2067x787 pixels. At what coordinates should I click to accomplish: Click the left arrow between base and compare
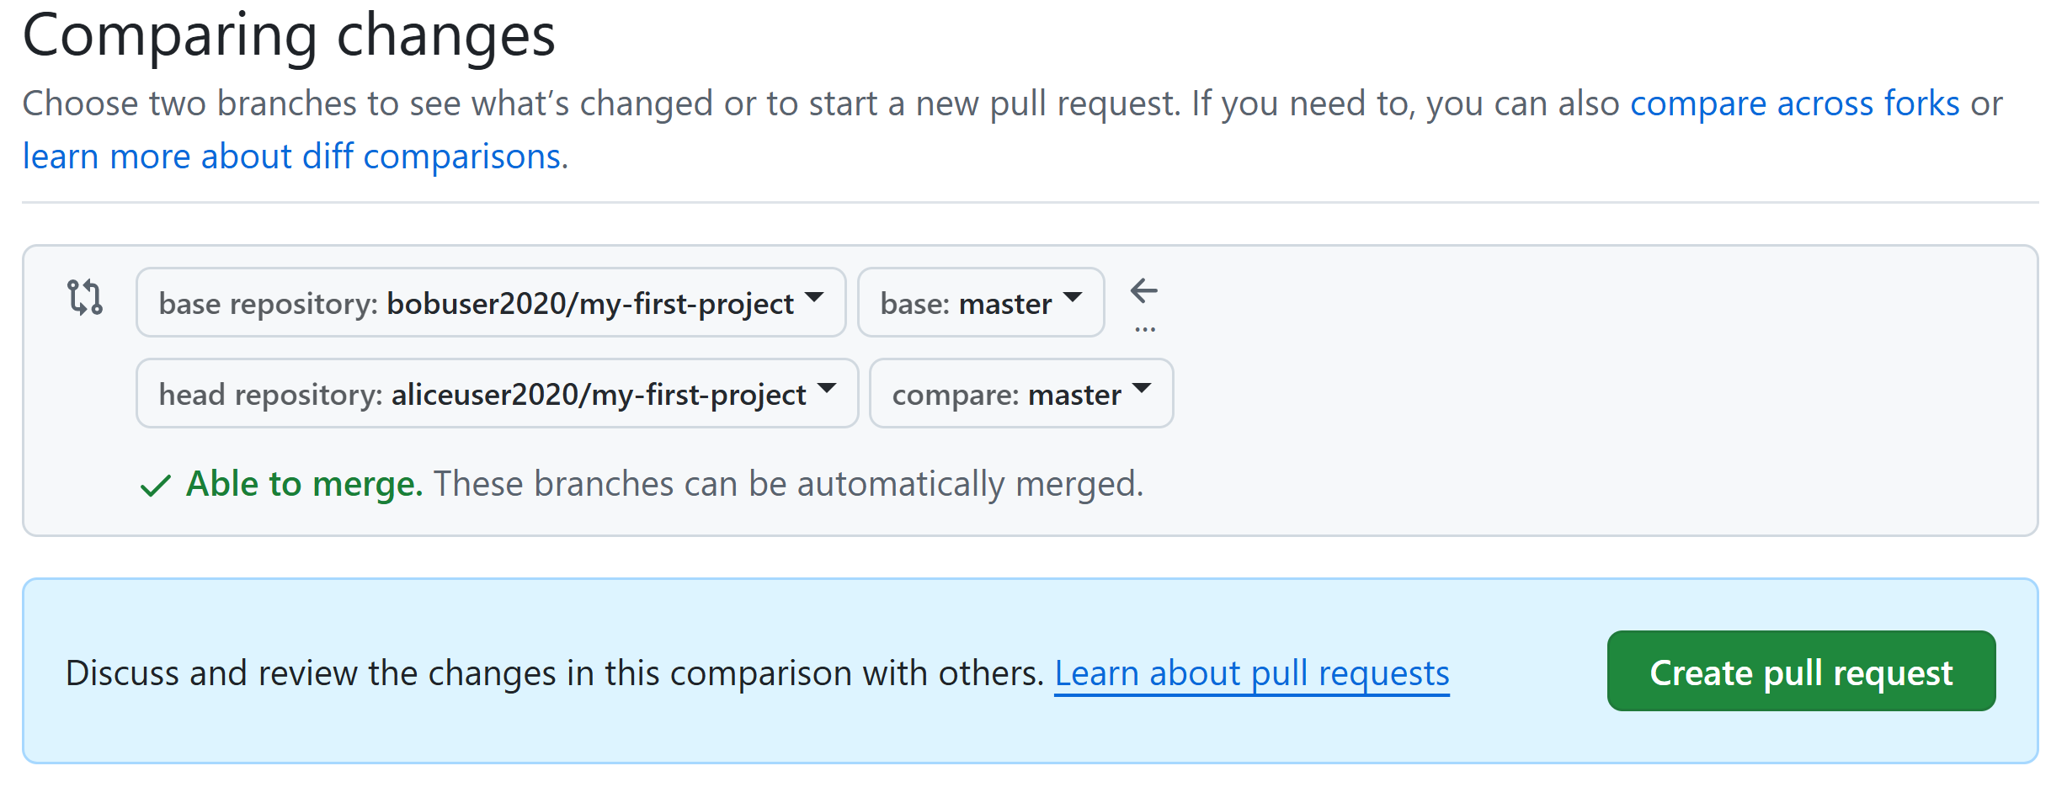point(1143,291)
